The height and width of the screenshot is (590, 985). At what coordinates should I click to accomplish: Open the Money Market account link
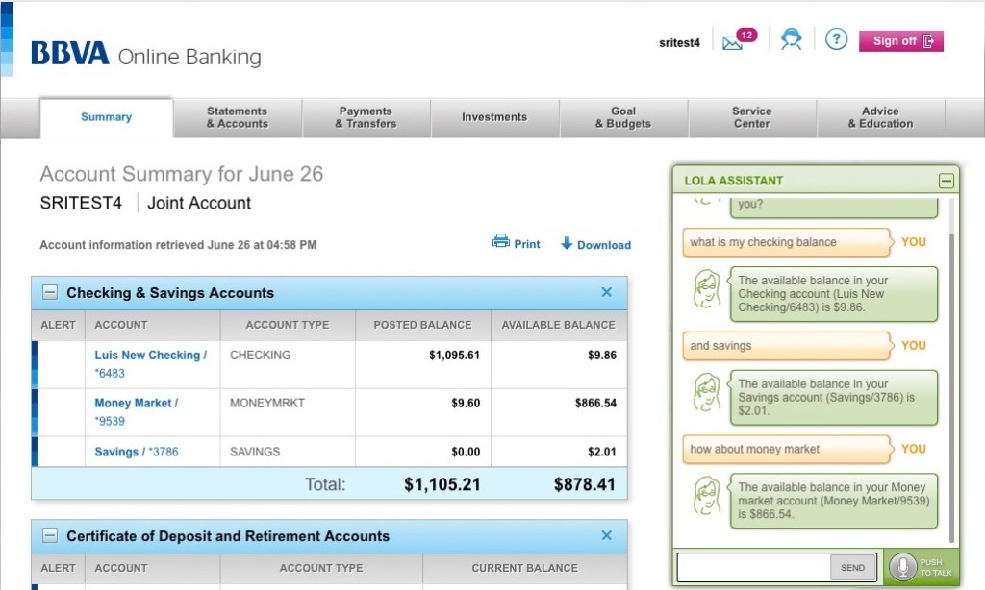[136, 404]
